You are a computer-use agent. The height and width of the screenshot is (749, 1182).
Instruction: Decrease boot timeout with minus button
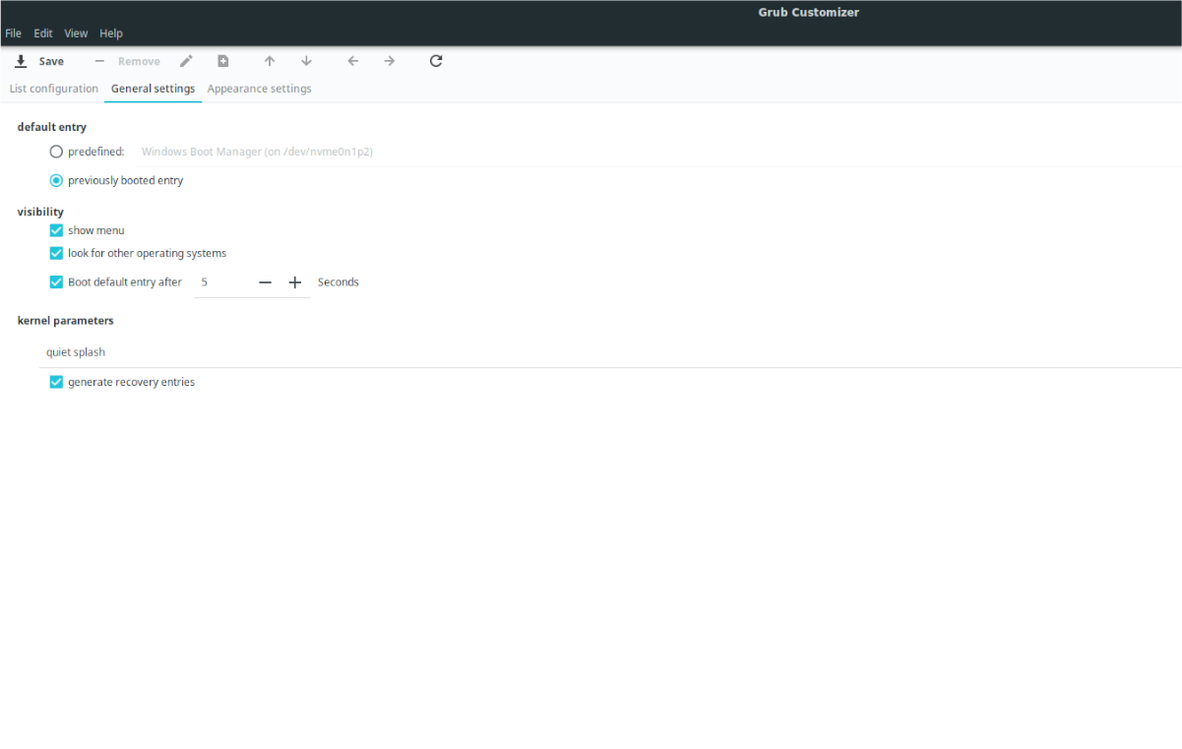coord(265,282)
